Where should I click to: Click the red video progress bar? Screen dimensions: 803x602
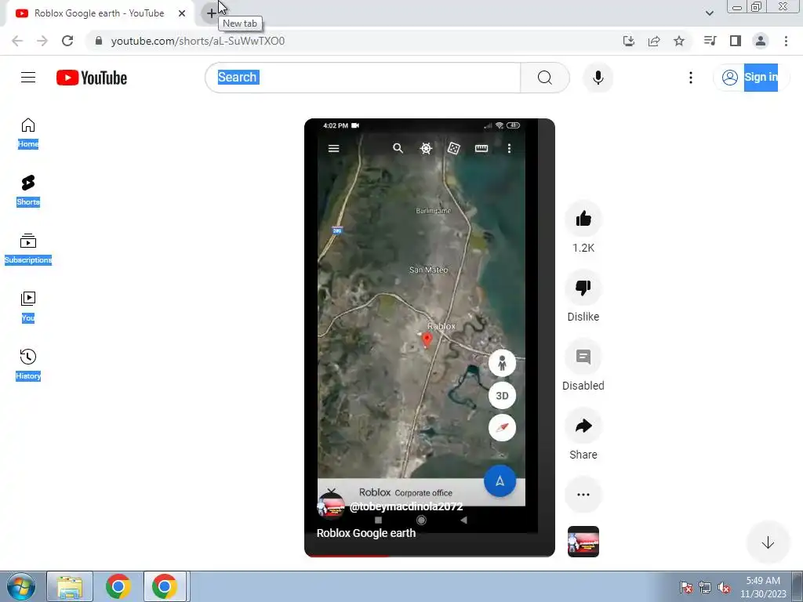pyautogui.click(x=348, y=555)
